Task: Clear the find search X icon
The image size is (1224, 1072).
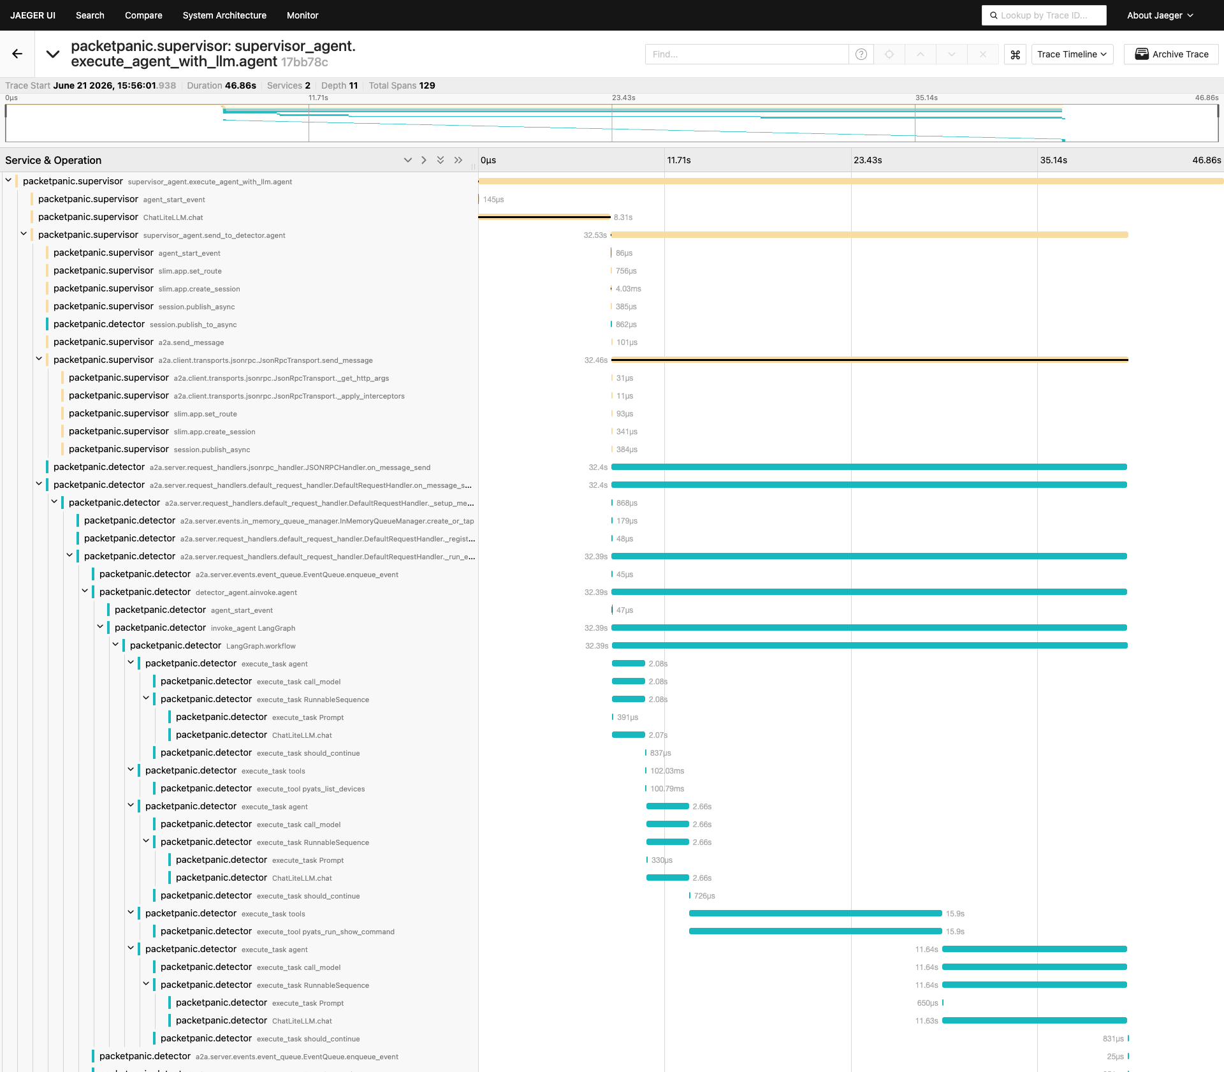Action: pos(983,54)
